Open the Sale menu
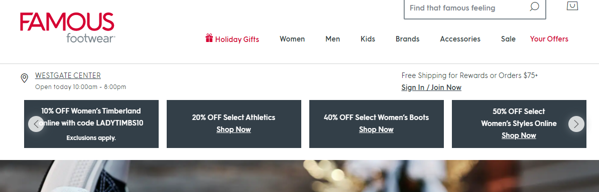Viewport: 599px width, 192px height. point(509,39)
